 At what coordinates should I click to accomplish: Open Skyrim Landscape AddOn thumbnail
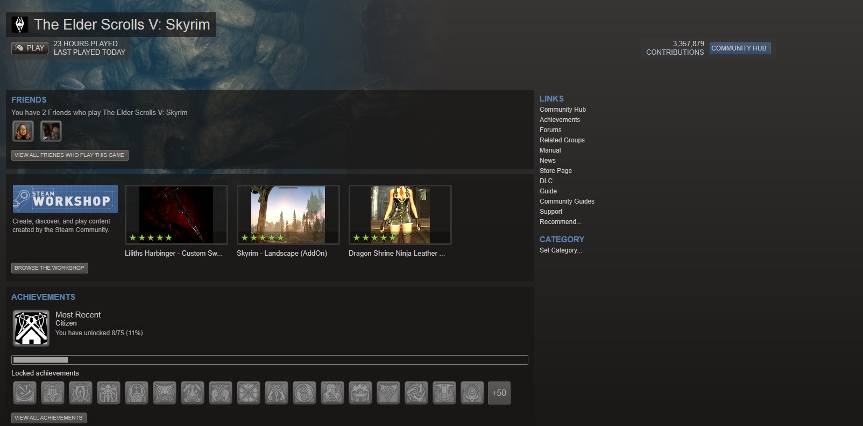288,215
